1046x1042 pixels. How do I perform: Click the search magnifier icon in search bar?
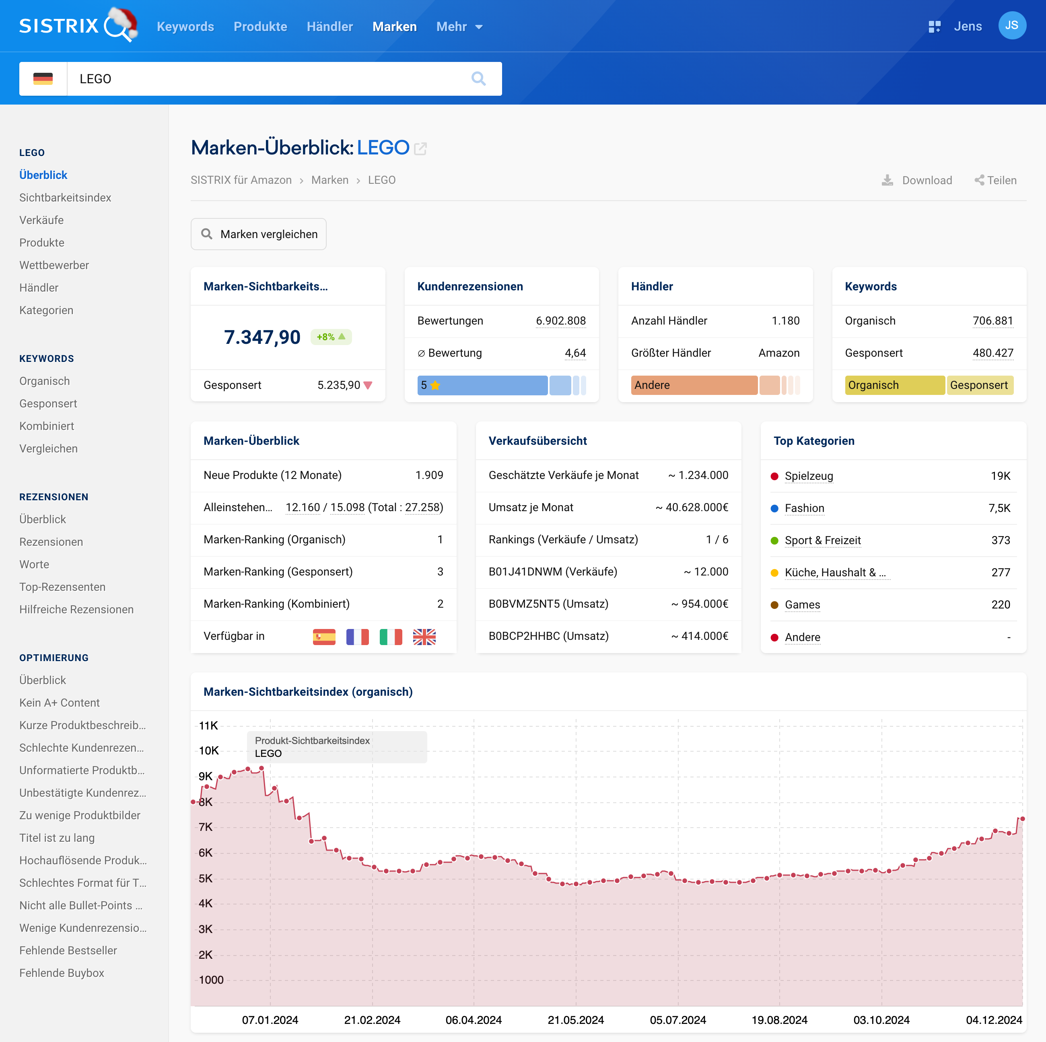click(x=478, y=79)
